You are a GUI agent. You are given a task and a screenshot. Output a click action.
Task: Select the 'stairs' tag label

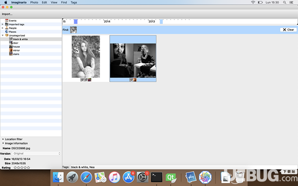click(16, 54)
